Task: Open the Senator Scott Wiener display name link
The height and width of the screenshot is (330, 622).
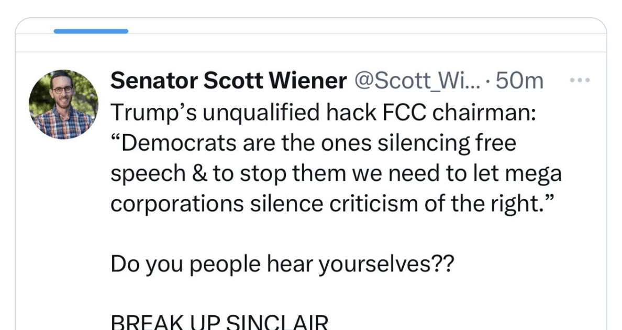Action: pyautogui.click(x=228, y=81)
